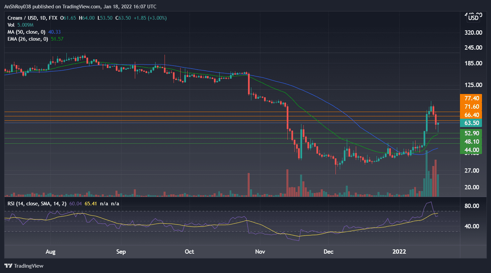Viewport: 491px width, 273px height.
Task: Click the 77.40 orange price level label
Action: [x=471, y=99]
